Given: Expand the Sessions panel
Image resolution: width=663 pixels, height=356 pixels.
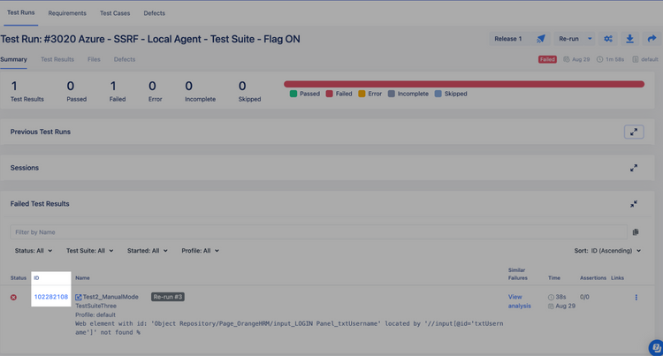Looking at the screenshot, I should tap(633, 168).
